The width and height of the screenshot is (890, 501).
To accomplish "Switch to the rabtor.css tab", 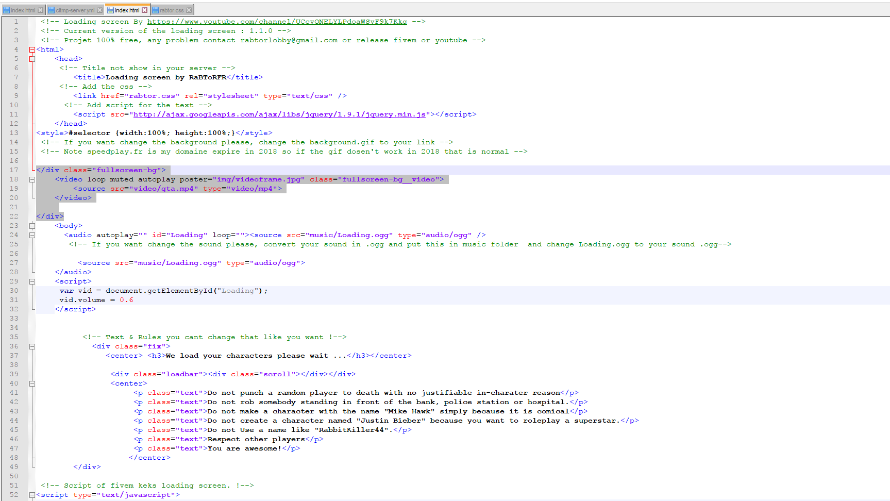I will pyautogui.click(x=172, y=10).
